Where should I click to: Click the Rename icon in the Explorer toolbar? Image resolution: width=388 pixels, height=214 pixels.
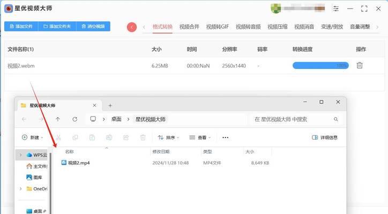109,137
